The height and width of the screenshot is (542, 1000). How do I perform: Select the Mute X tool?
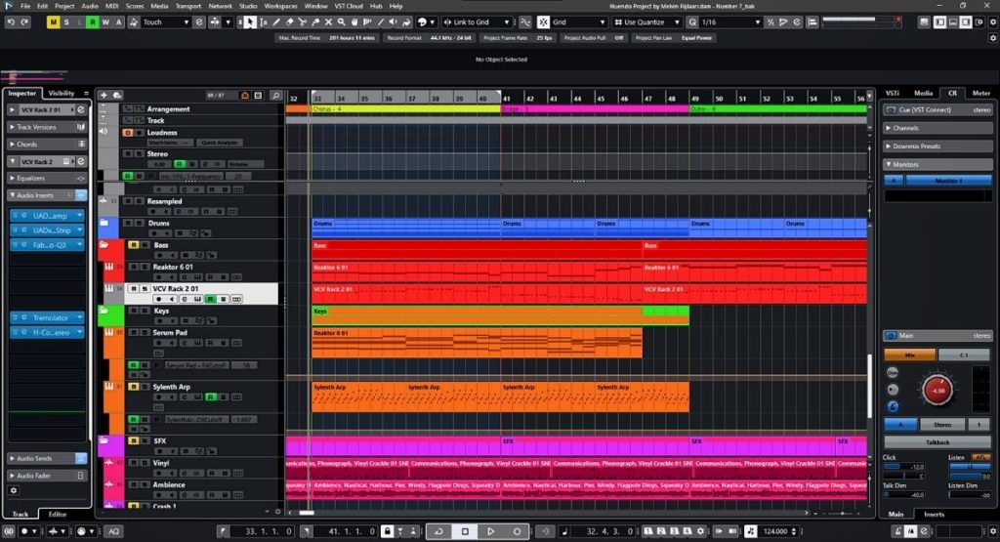click(x=328, y=22)
